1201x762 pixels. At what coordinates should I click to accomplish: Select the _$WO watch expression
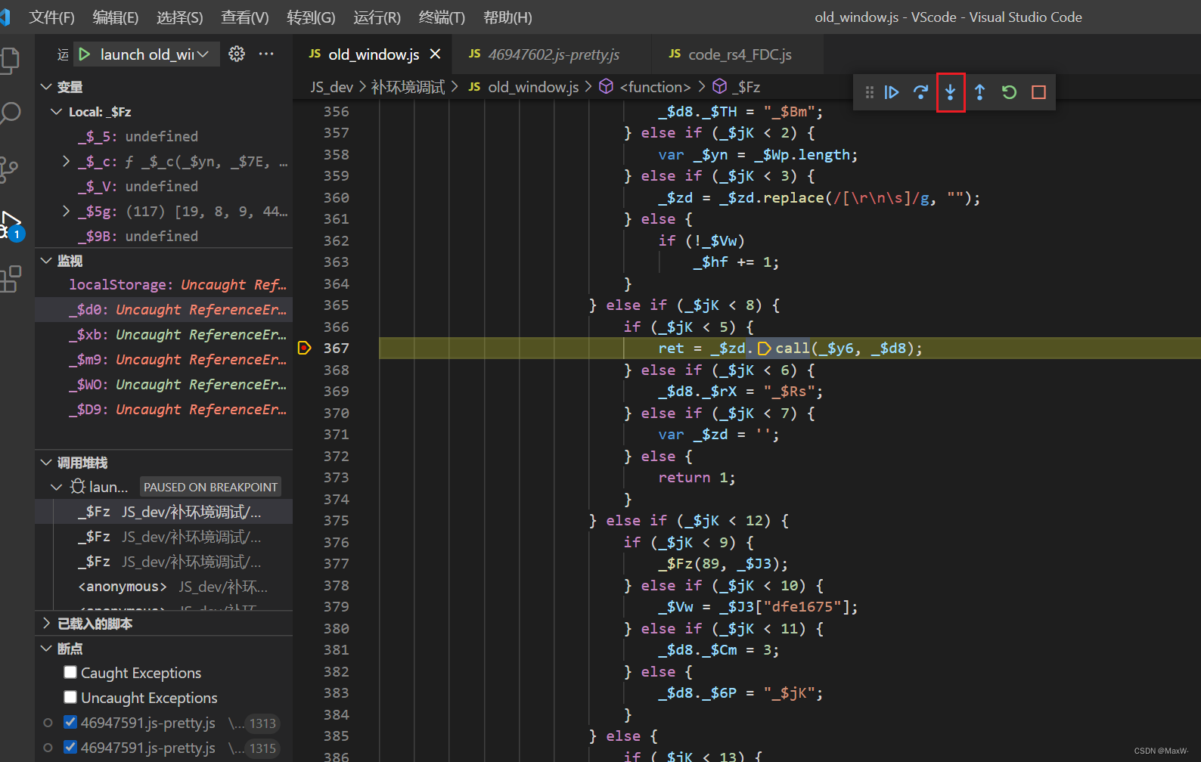click(x=163, y=385)
